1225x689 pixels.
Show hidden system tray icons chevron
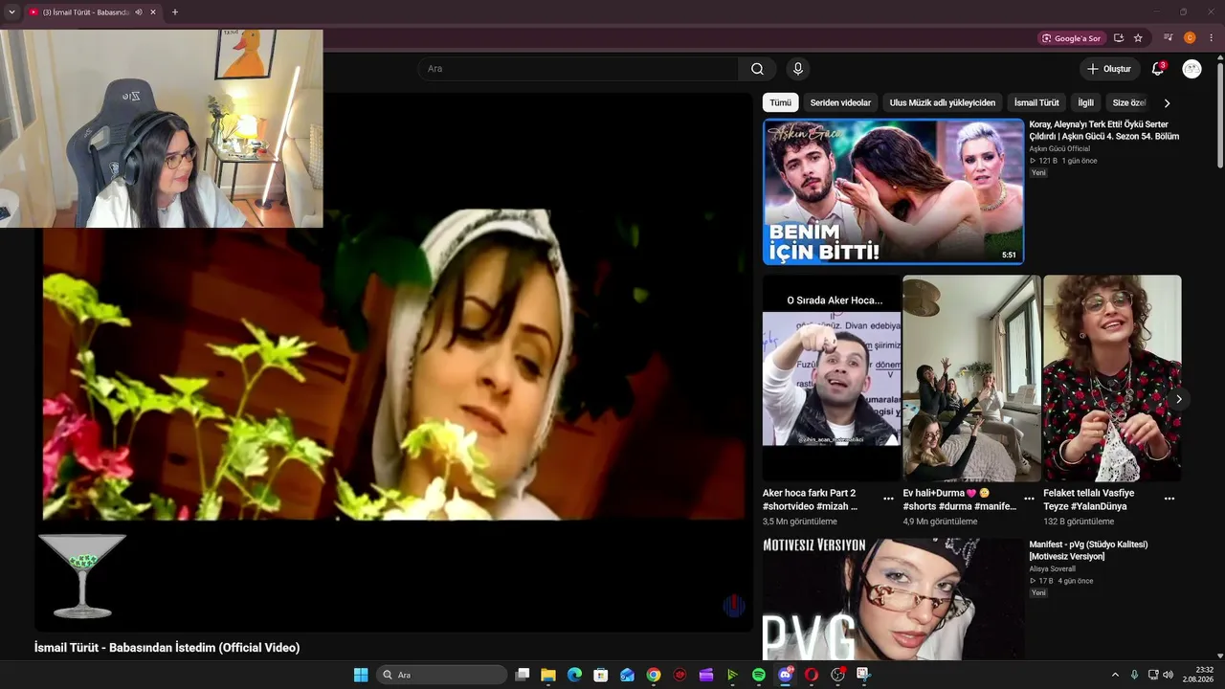1115,675
